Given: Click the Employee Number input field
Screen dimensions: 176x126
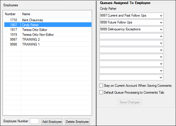Looking at the screenshot, I should point(35,121).
